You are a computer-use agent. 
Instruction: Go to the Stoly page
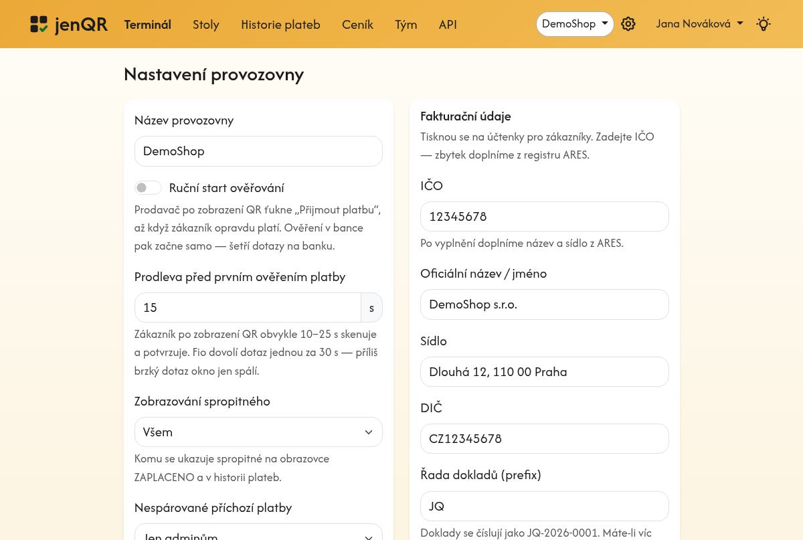pyautogui.click(x=206, y=25)
